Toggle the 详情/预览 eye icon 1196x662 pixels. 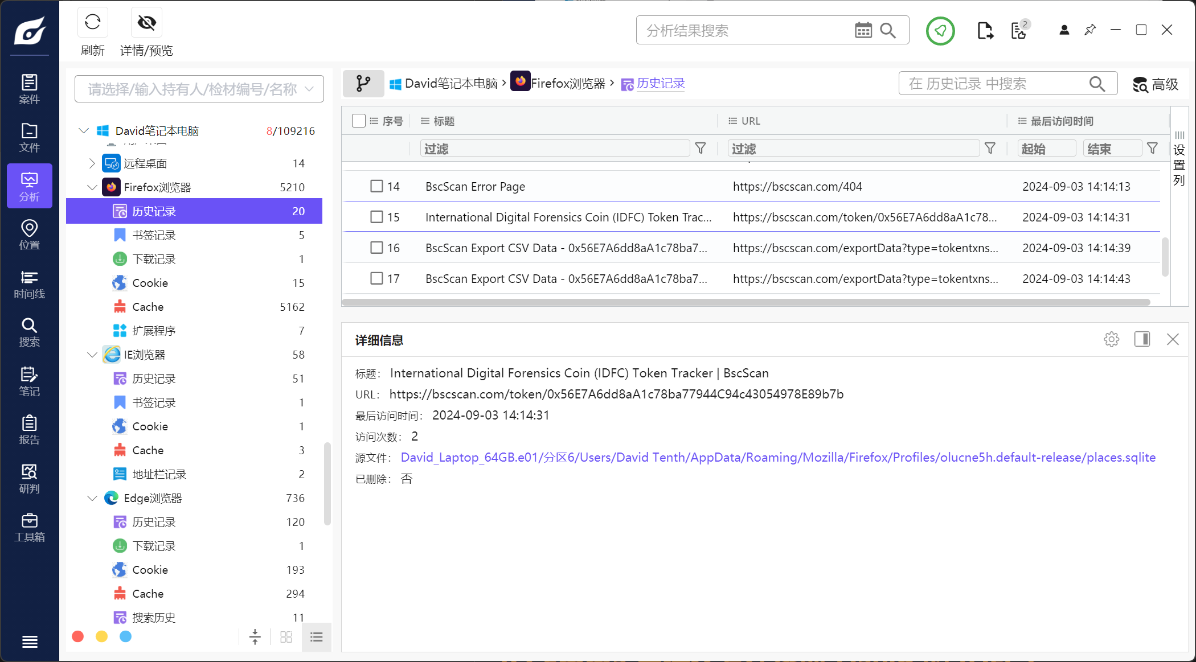(146, 23)
